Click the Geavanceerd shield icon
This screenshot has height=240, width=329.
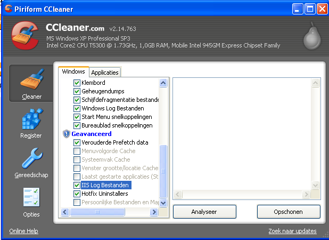point(67,134)
